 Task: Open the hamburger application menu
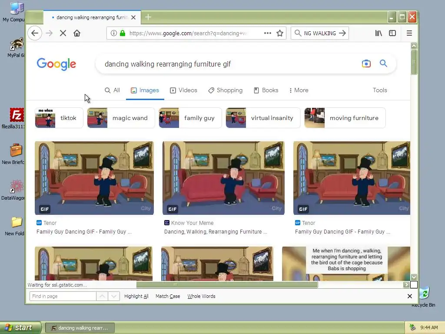[409, 33]
